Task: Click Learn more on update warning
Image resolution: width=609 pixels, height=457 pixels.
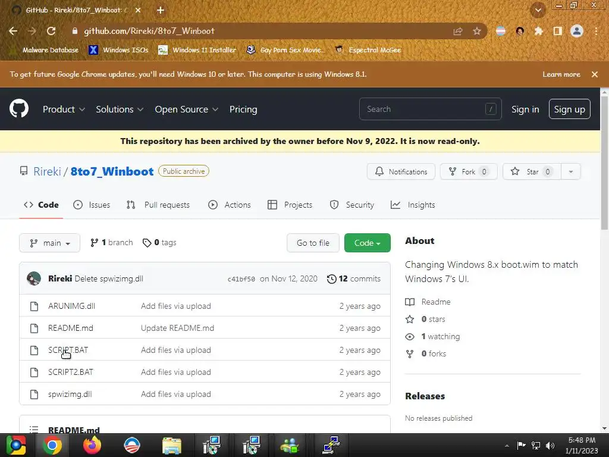Action: [x=561, y=74]
